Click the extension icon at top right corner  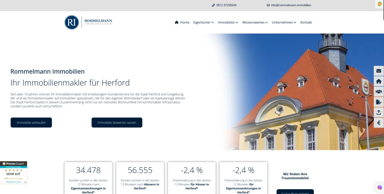point(380,4)
